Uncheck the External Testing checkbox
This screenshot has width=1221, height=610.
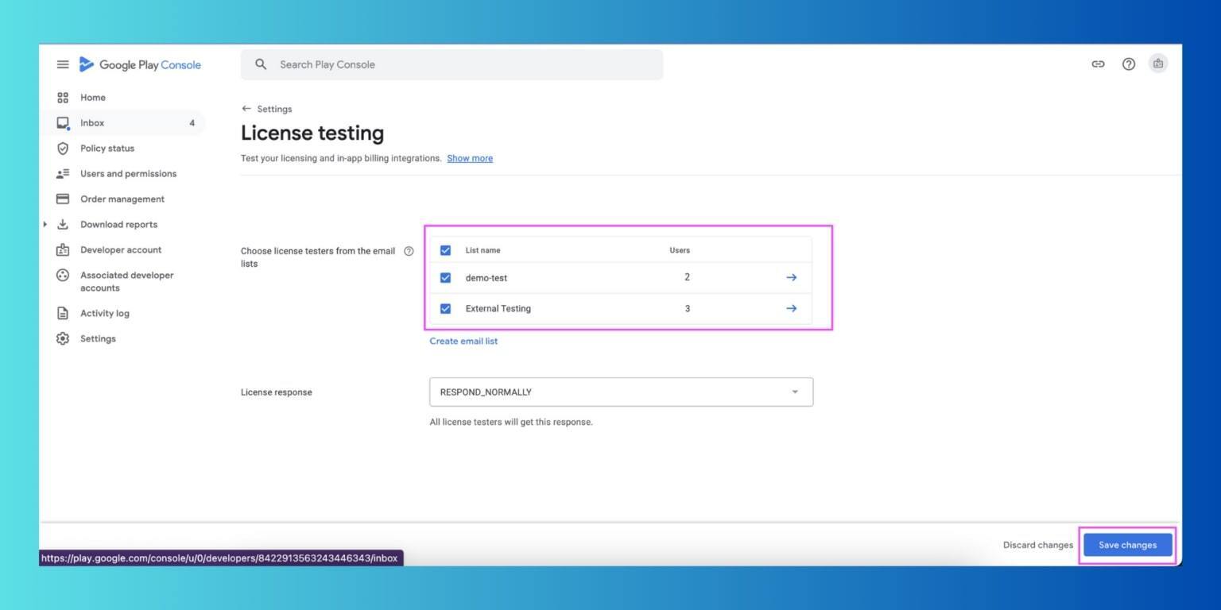445,308
